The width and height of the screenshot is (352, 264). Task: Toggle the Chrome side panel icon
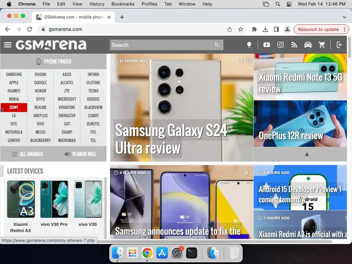click(276, 29)
